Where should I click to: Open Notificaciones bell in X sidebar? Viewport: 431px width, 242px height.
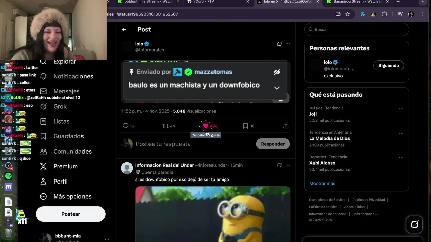tap(43, 76)
